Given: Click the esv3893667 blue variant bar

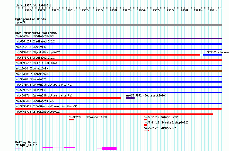Looking at the screenshot, I should click(x=118, y=66).
